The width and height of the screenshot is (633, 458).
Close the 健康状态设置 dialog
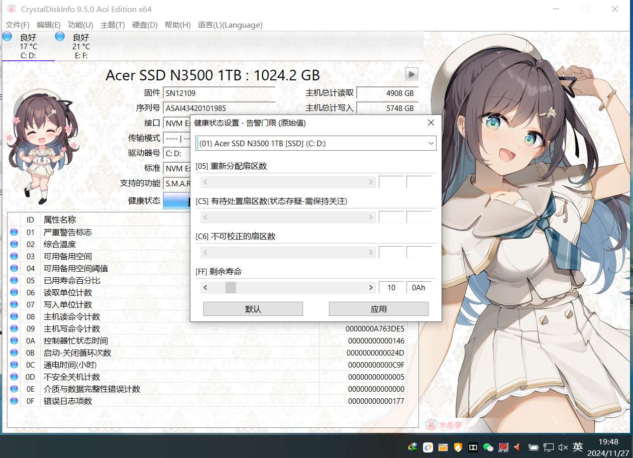[x=431, y=123]
